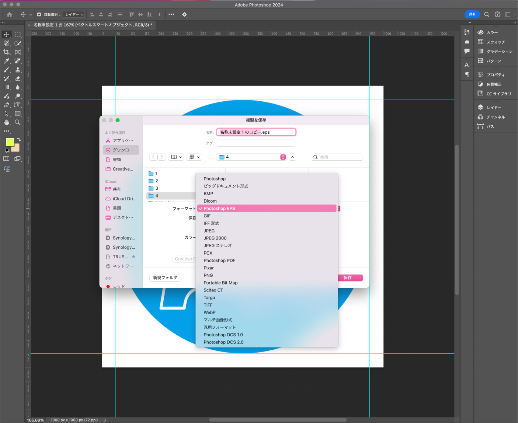Click the blue Share button

pyautogui.click(x=472, y=14)
